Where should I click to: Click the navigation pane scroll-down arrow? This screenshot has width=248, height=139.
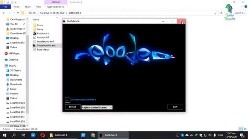click(x=27, y=125)
